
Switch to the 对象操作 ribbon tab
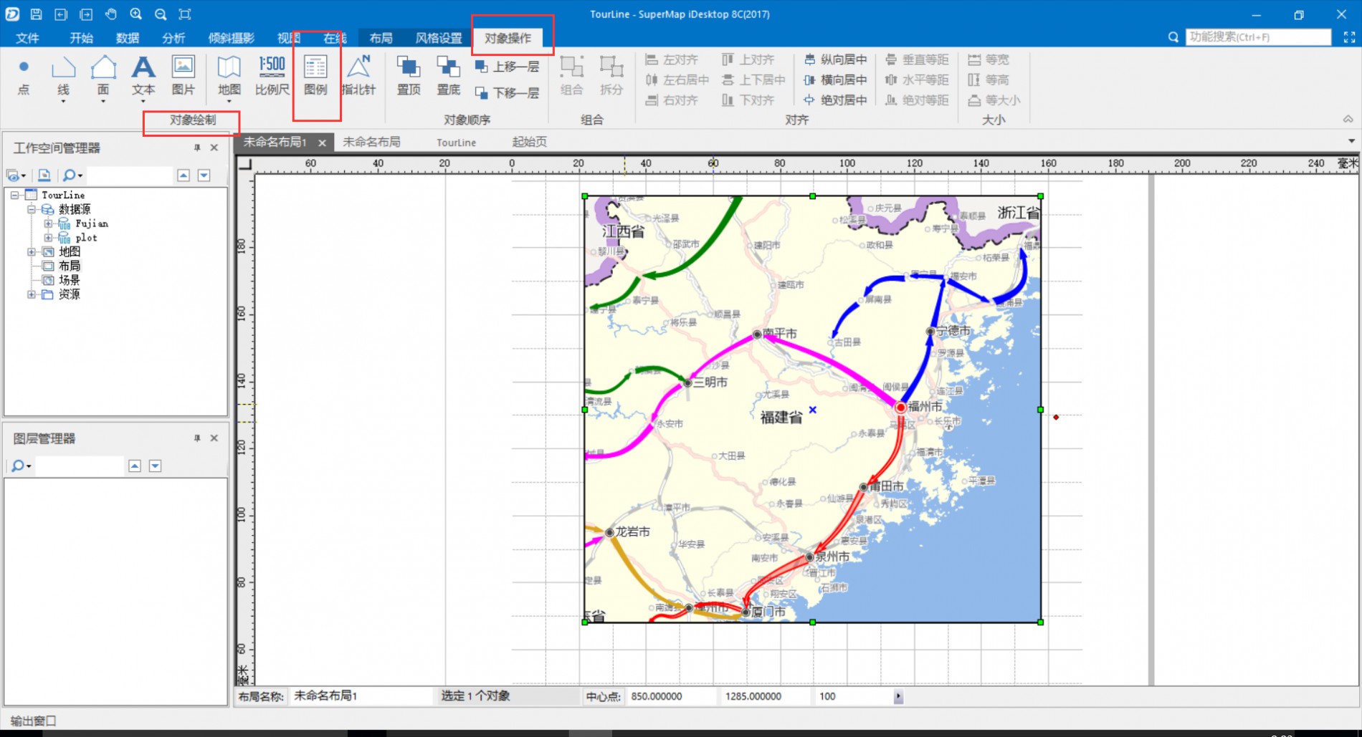pyautogui.click(x=508, y=38)
